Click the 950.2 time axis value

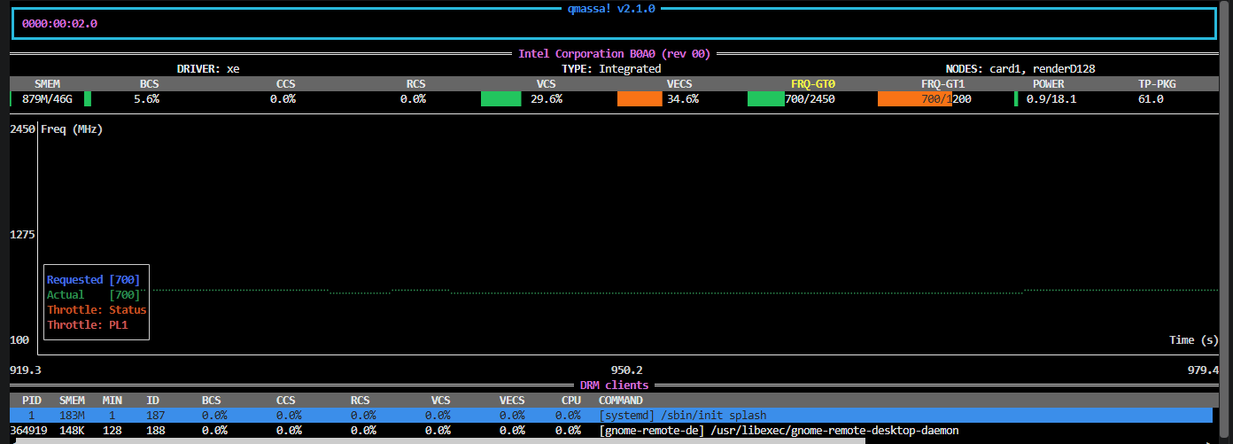click(627, 370)
